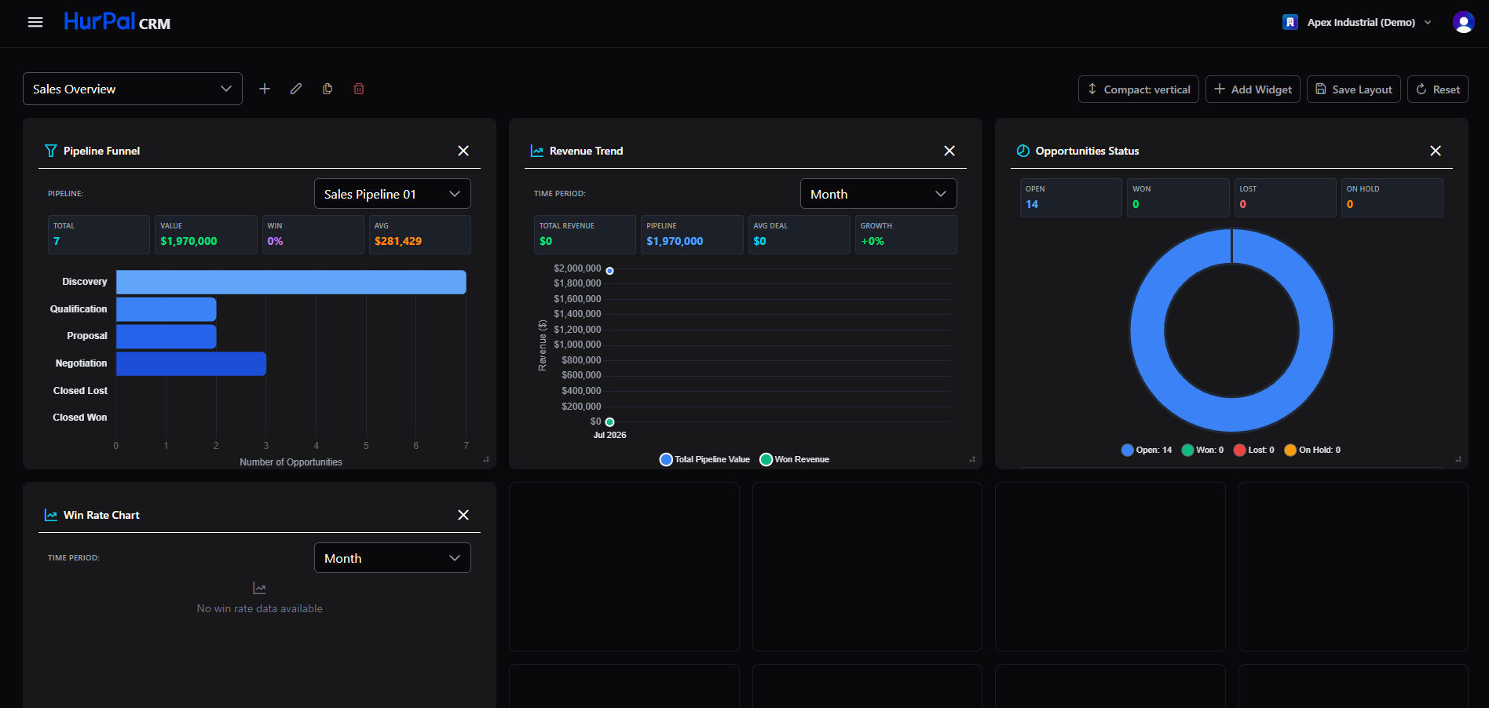1489x708 pixels.
Task: Click the TOTAL REVENUE $0 stat card
Action: tap(585, 235)
